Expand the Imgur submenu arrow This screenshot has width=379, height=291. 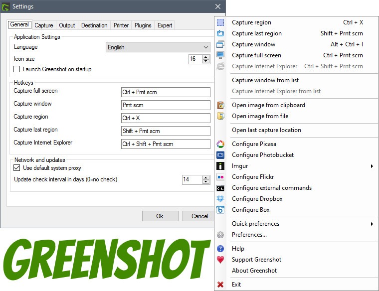(372, 166)
